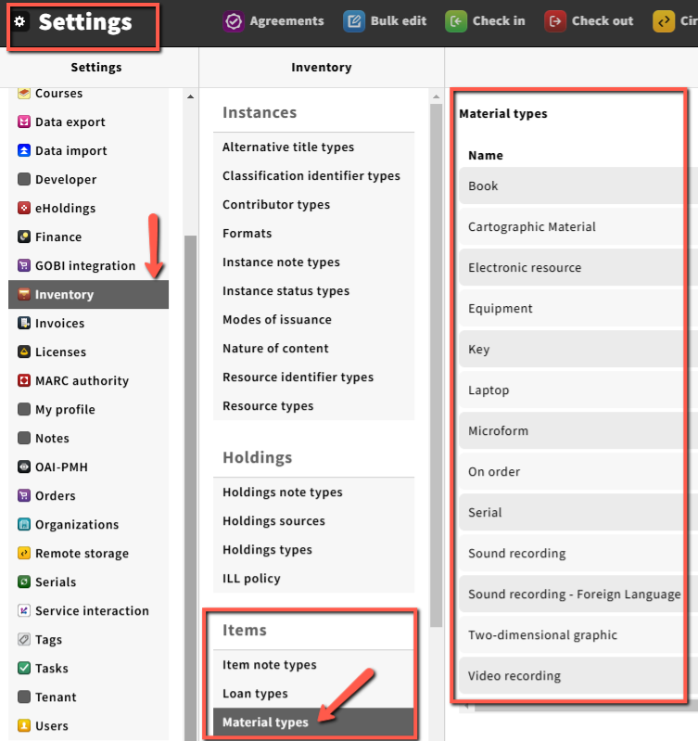The image size is (698, 741).
Task: Select Resource identifier types
Action: pos(298,377)
